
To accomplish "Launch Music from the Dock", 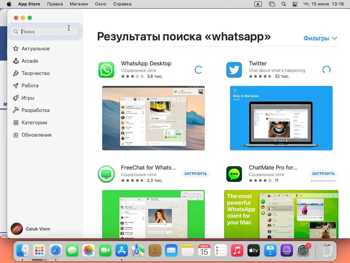I will [x=237, y=250].
